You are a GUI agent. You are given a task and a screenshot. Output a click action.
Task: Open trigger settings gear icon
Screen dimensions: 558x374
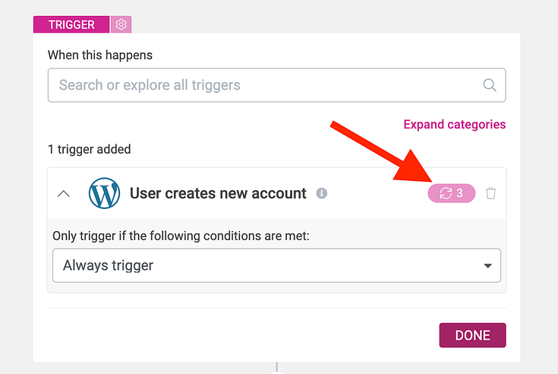[121, 24]
